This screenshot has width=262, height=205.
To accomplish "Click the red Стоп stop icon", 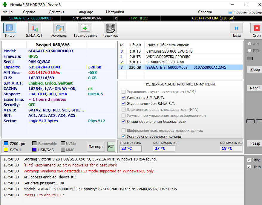I will [x=257, y=28].
